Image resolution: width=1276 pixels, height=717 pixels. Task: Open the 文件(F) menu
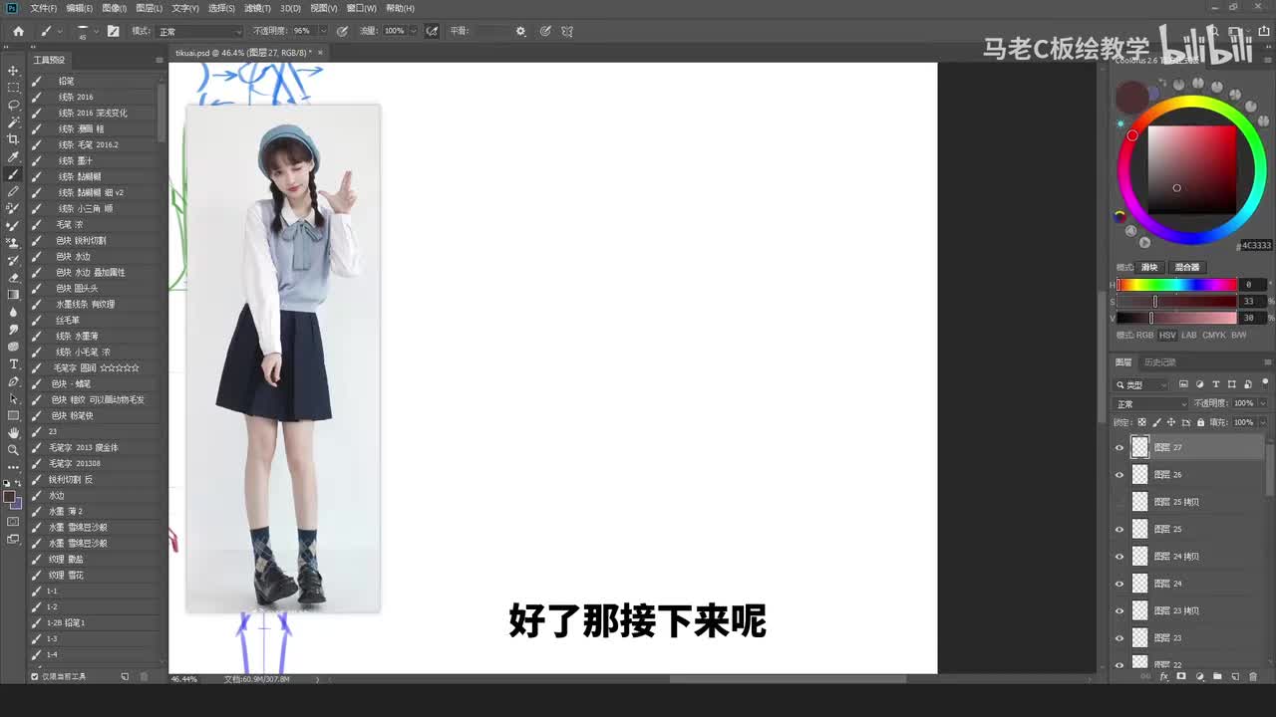coord(43,8)
